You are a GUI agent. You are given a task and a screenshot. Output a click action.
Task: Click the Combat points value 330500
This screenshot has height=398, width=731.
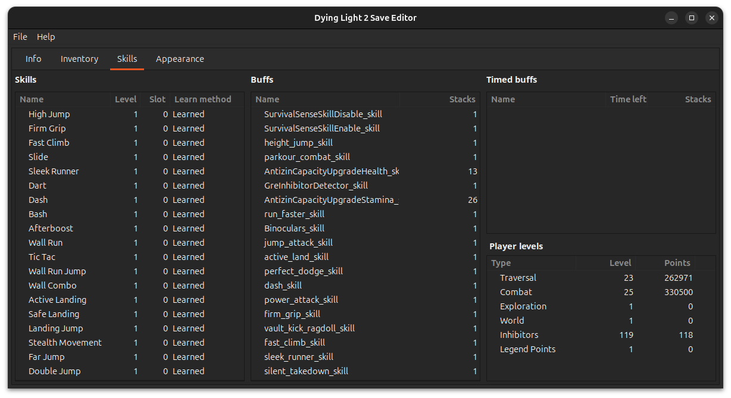(679, 292)
